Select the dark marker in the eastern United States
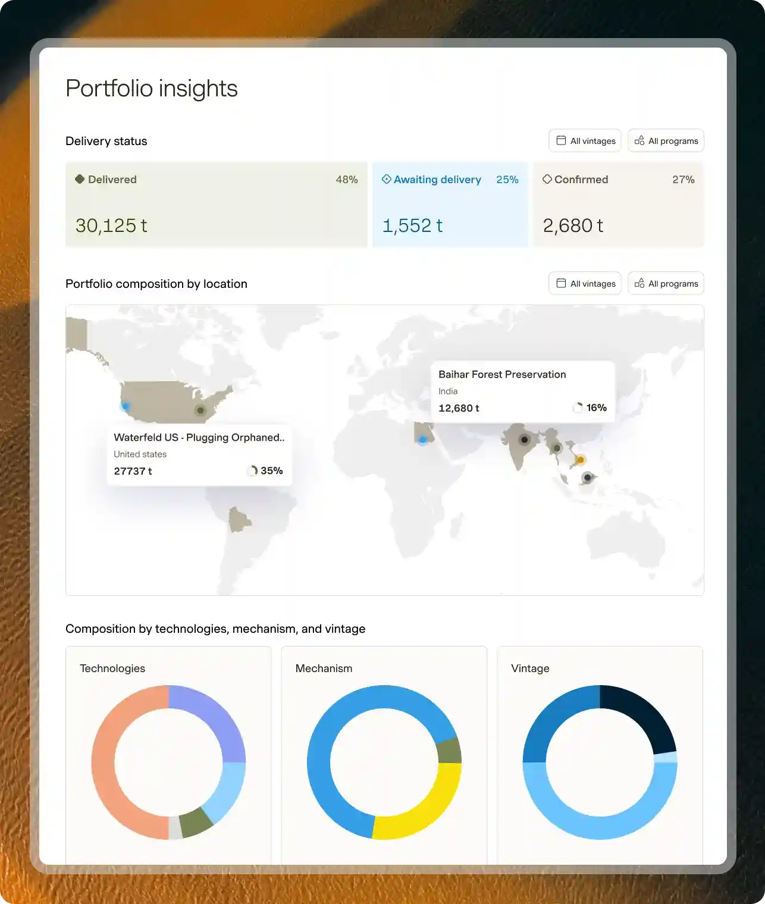This screenshot has height=904, width=765. click(x=200, y=410)
